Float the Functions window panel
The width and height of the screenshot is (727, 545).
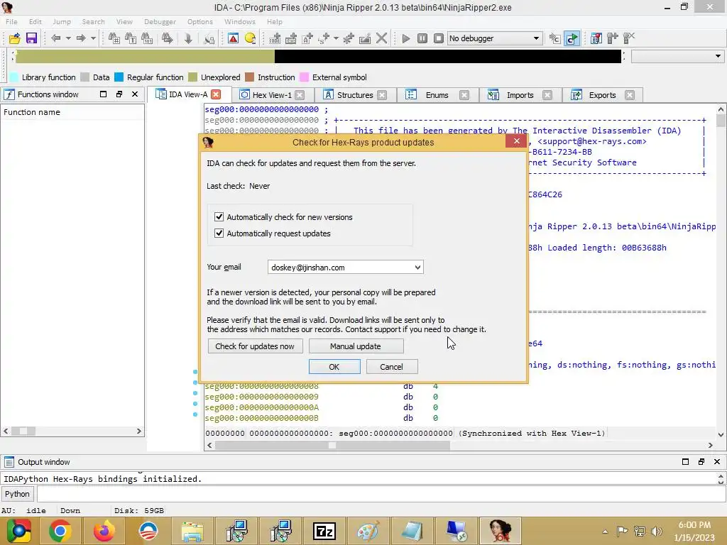pyautogui.click(x=119, y=94)
